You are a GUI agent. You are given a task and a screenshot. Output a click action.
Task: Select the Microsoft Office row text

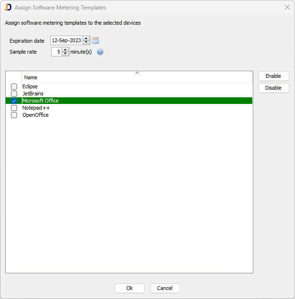40,101
